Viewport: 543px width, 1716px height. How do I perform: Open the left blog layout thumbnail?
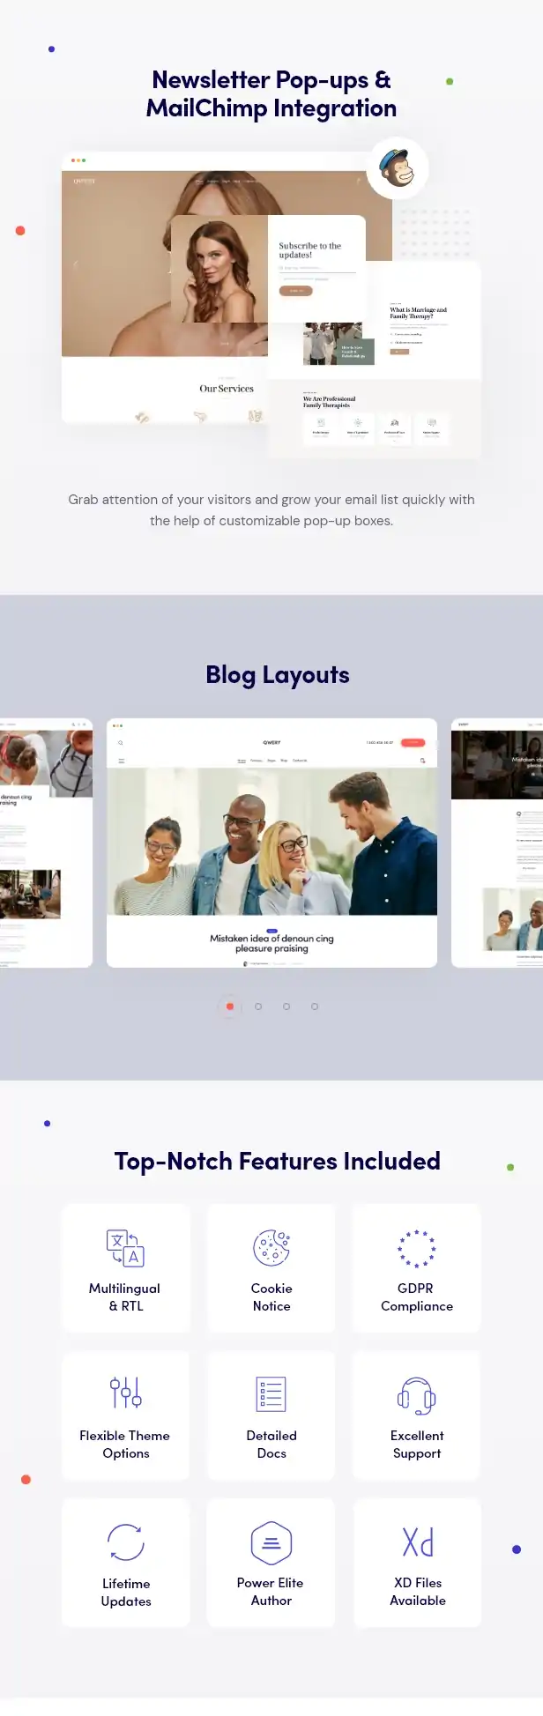[46, 843]
